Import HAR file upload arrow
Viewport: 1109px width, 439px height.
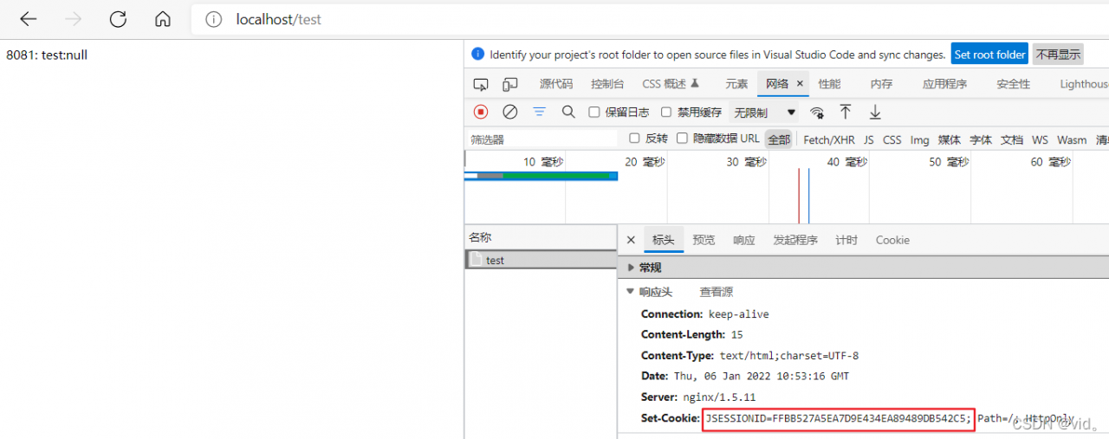click(846, 112)
